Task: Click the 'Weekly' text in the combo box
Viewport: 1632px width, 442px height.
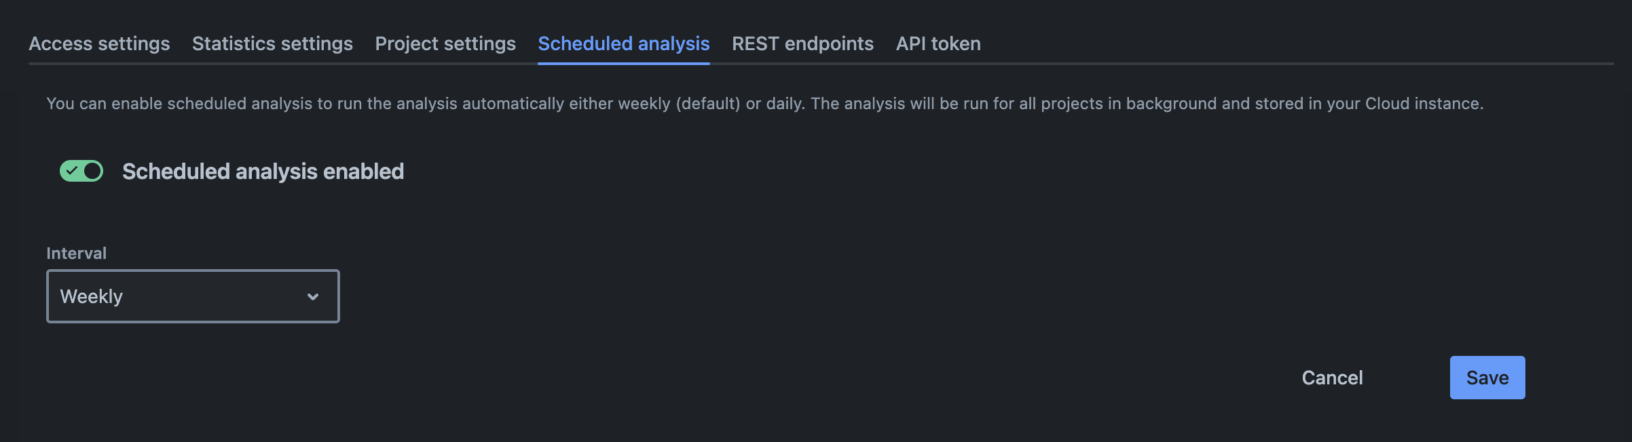Action: click(92, 297)
